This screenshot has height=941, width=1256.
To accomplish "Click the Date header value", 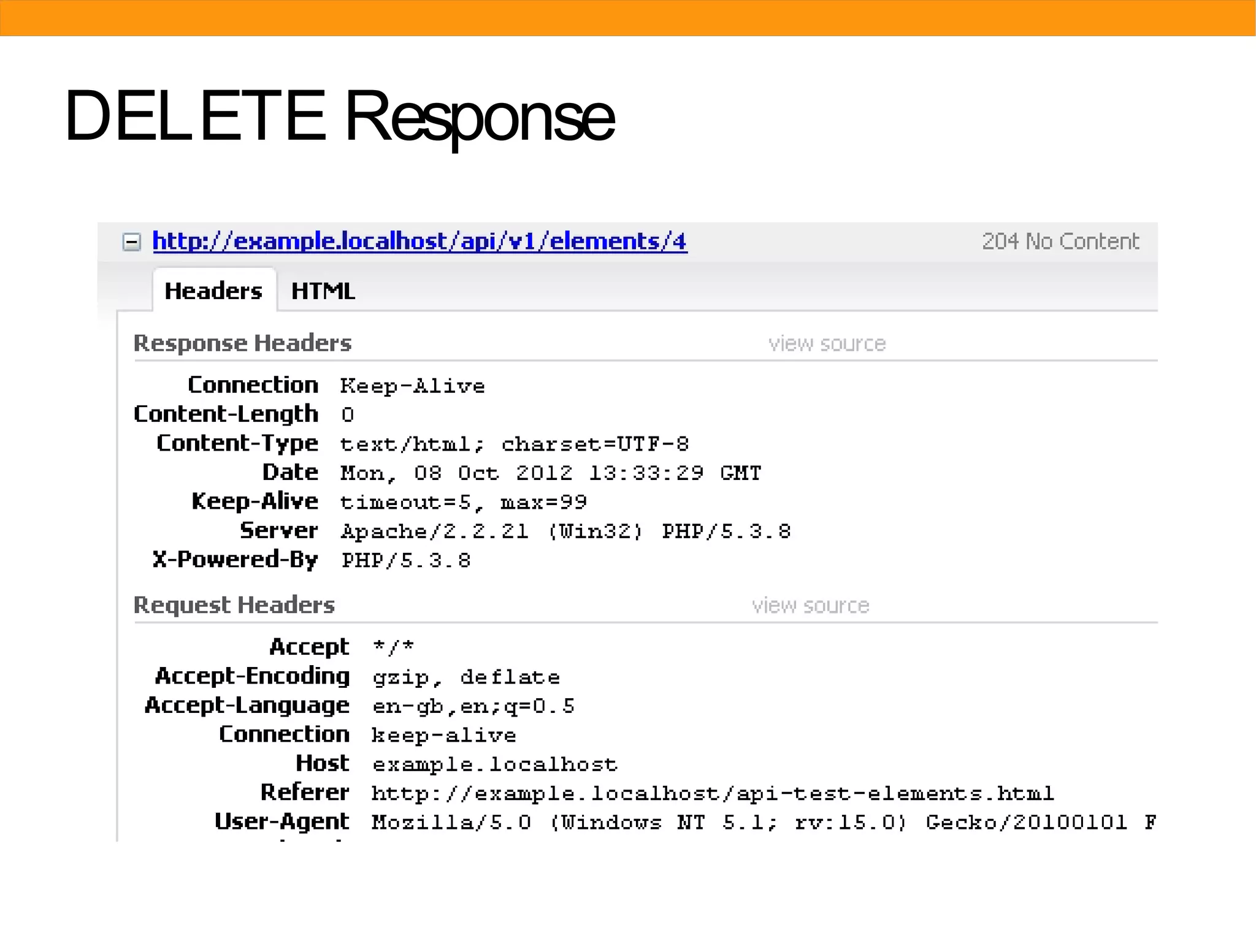I will click(x=550, y=473).
